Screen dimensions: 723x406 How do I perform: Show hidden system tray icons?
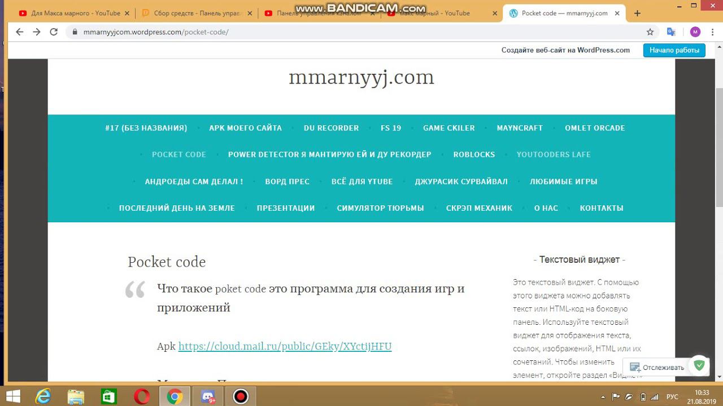point(602,396)
